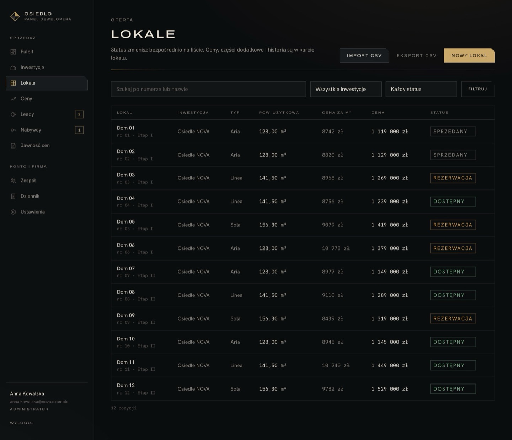The height and width of the screenshot is (440, 512).
Task: Open the Dziennik log icon
Action: coord(13,197)
